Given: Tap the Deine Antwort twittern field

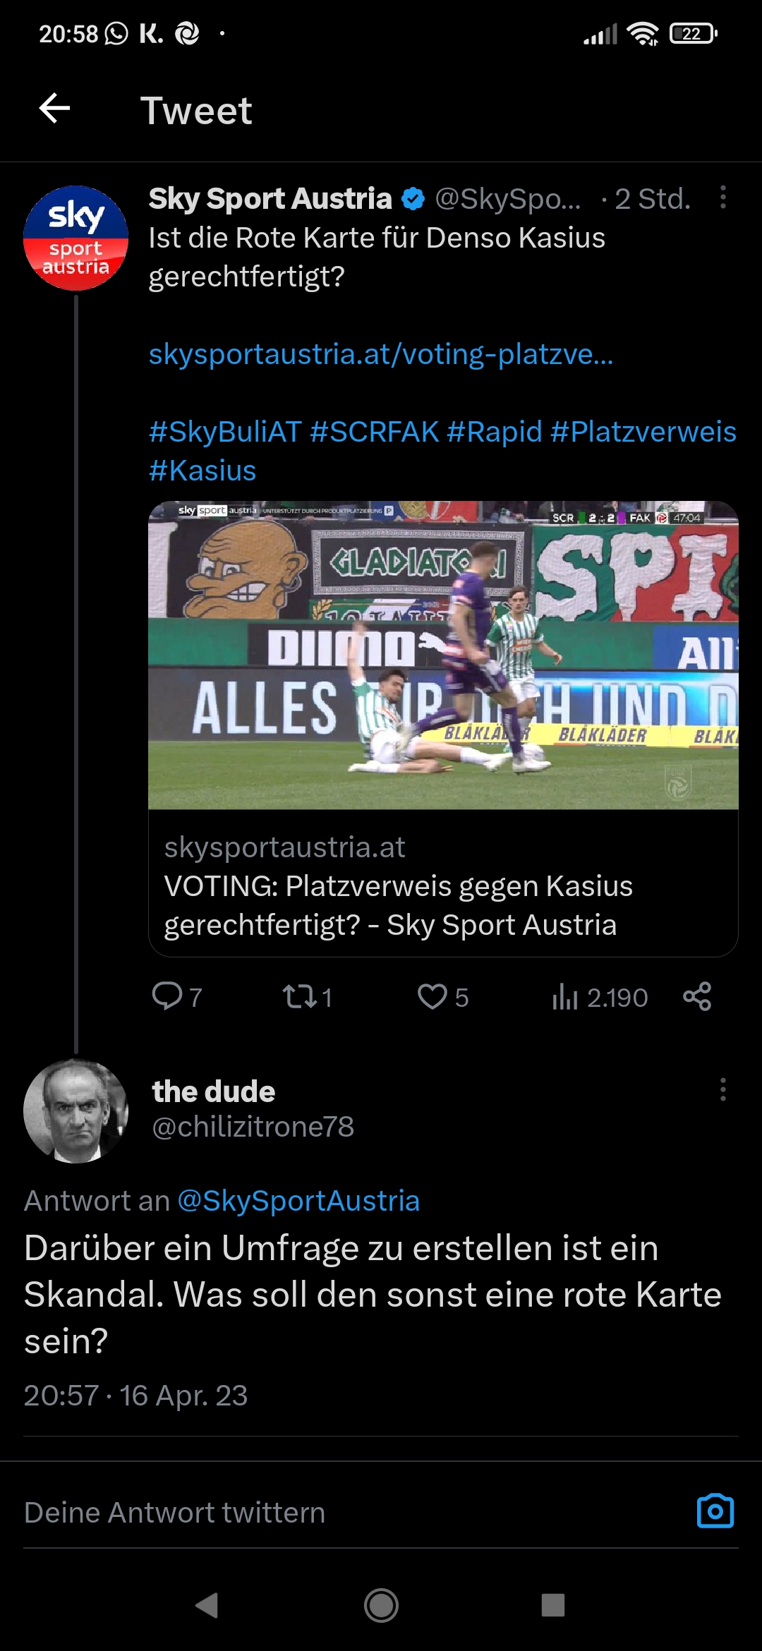Looking at the screenshot, I should [353, 1513].
